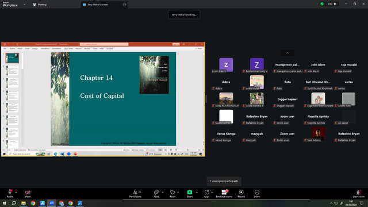
Task: Click the Naycilla Aprilda participant name
Action: coord(318,116)
